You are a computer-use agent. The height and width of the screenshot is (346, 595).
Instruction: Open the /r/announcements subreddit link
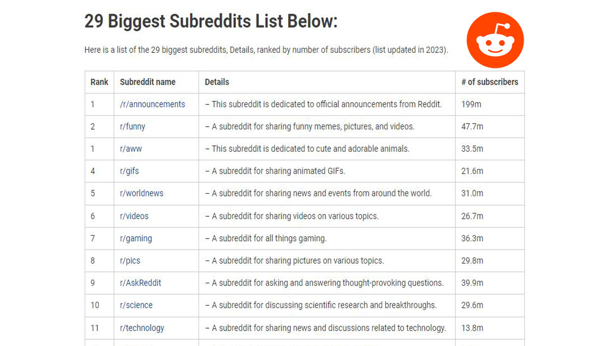(x=152, y=104)
